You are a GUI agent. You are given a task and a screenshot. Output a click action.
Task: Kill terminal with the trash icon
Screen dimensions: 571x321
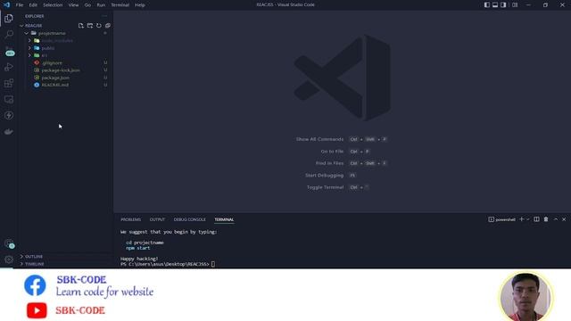coord(546,219)
